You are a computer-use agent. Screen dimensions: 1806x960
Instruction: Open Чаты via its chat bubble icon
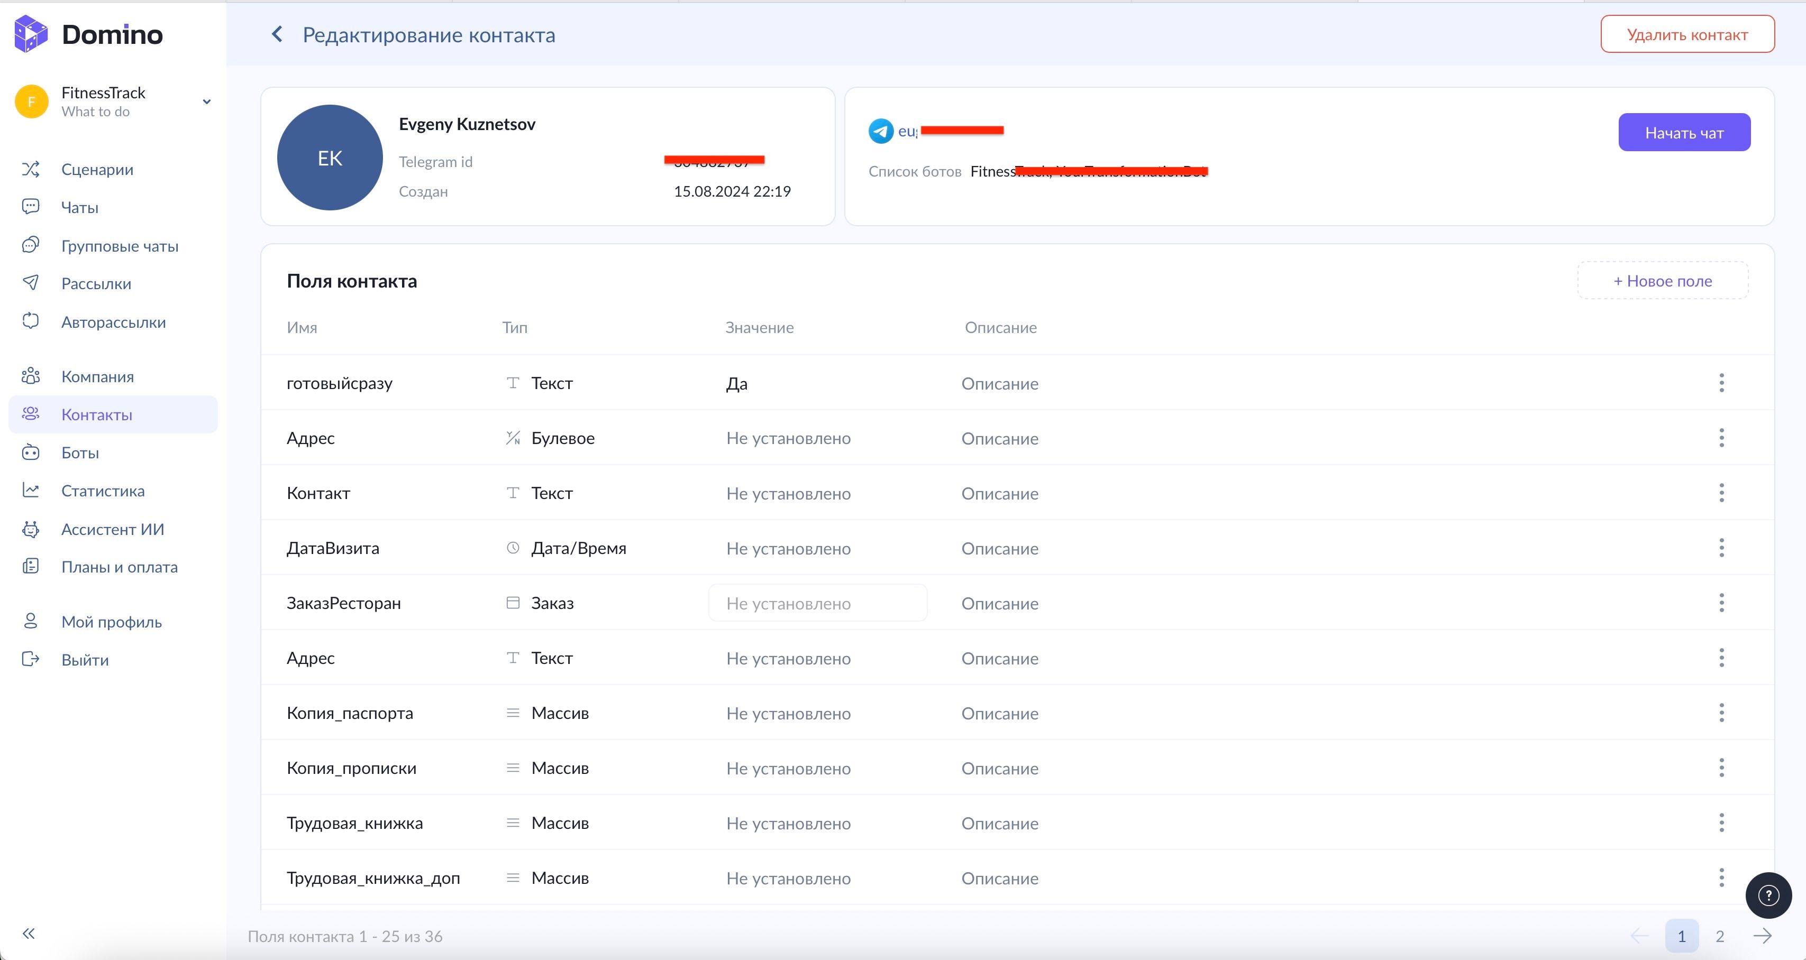point(30,207)
